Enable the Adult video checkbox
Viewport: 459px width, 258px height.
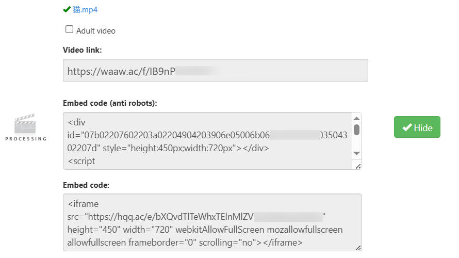coord(70,30)
